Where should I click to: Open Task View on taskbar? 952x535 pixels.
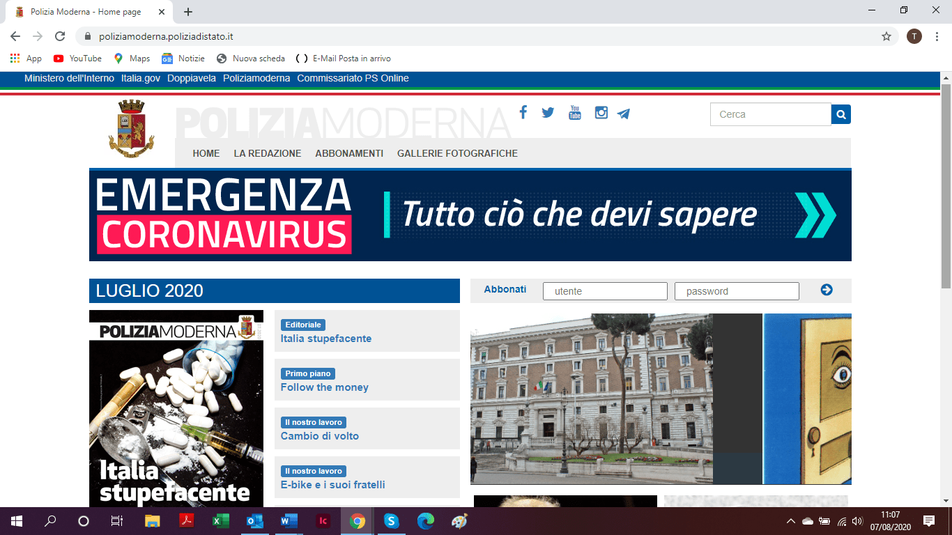(x=117, y=520)
